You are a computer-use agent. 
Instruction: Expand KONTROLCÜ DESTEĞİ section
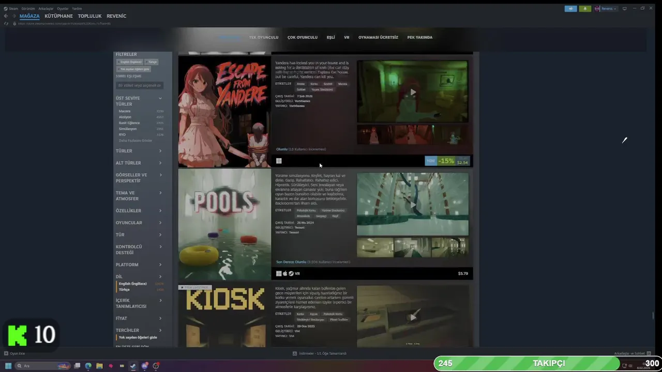click(139, 250)
